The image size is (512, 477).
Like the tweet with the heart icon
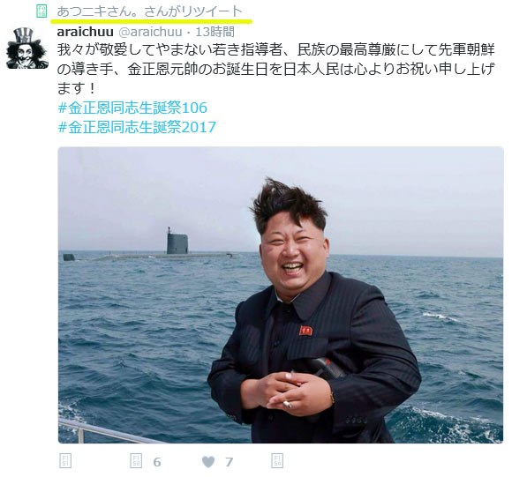[x=208, y=461]
